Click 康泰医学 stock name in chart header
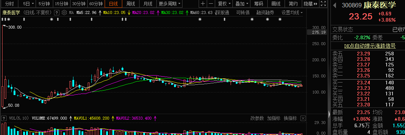405x135 pixels. click(x=11, y=12)
